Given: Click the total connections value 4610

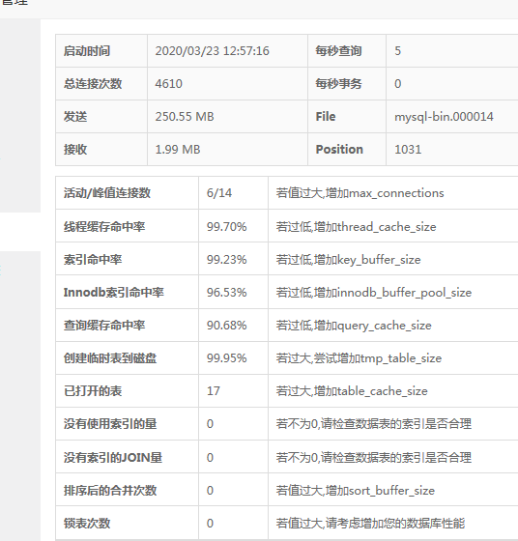Looking at the screenshot, I should tap(168, 84).
